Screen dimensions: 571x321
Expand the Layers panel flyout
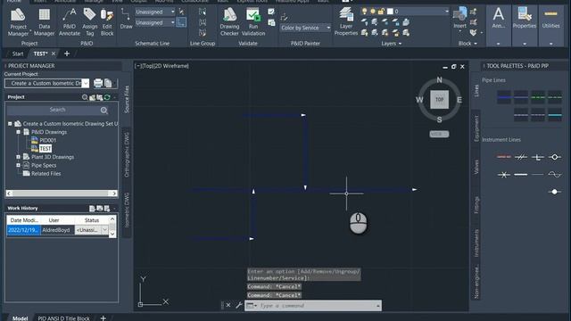tap(392, 44)
